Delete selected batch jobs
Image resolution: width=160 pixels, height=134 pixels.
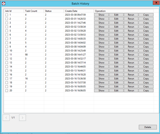(x=148, y=127)
